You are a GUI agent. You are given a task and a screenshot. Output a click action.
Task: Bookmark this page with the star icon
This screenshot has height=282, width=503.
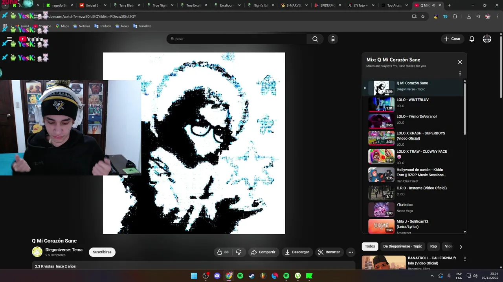pyautogui.click(x=423, y=16)
